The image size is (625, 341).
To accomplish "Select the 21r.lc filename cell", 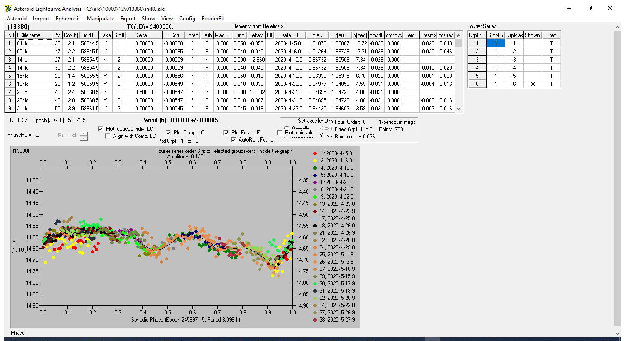I will click(33, 109).
